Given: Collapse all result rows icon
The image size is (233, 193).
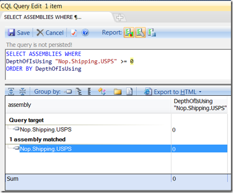Looking at the screenshot, I should click(22, 91).
